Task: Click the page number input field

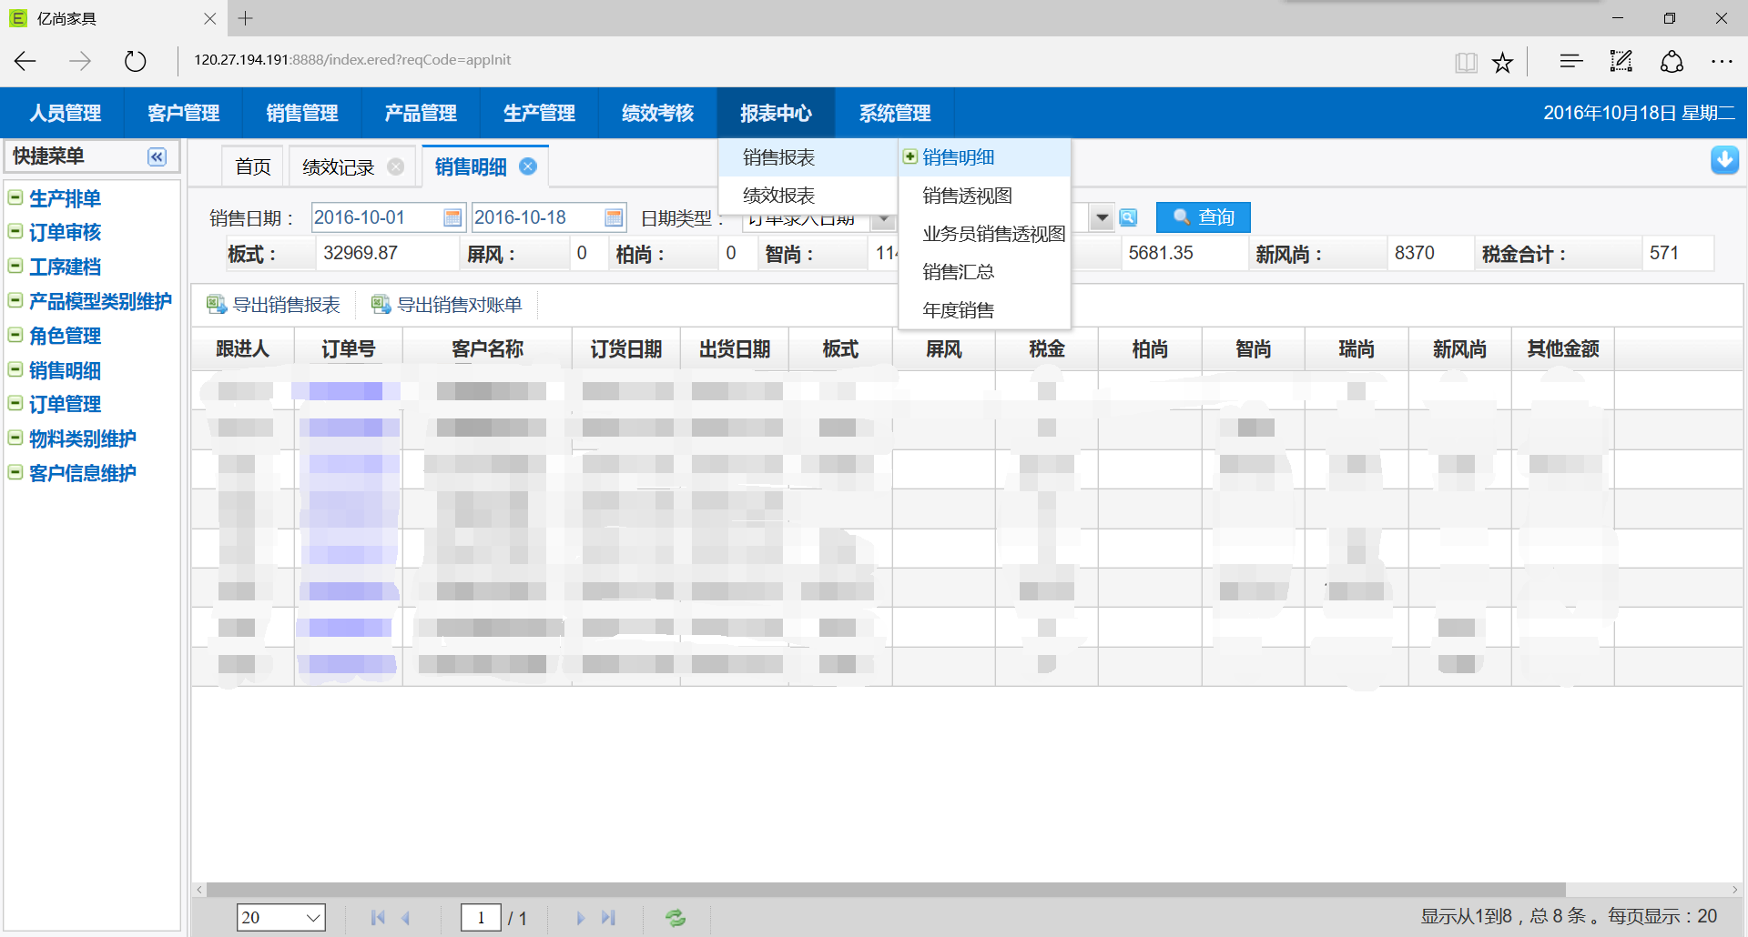Action: coord(481,918)
